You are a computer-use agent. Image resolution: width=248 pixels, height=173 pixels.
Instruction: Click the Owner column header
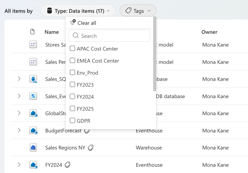pyautogui.click(x=209, y=32)
